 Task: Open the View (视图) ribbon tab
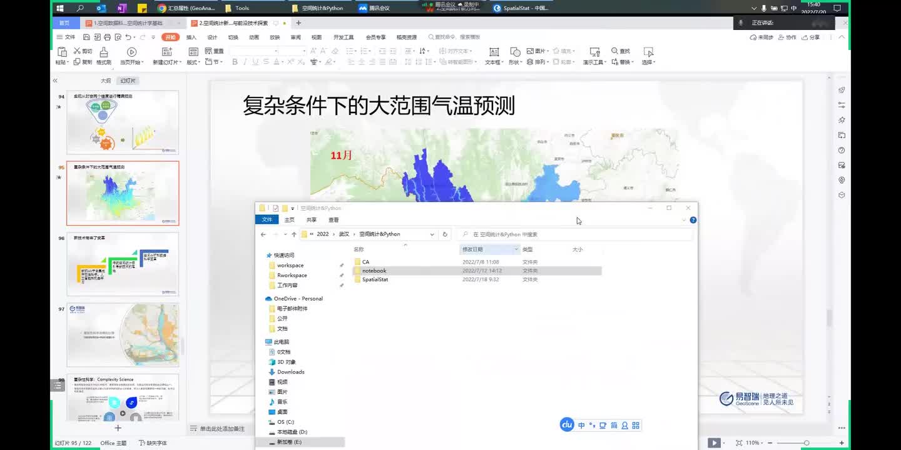coord(317,37)
